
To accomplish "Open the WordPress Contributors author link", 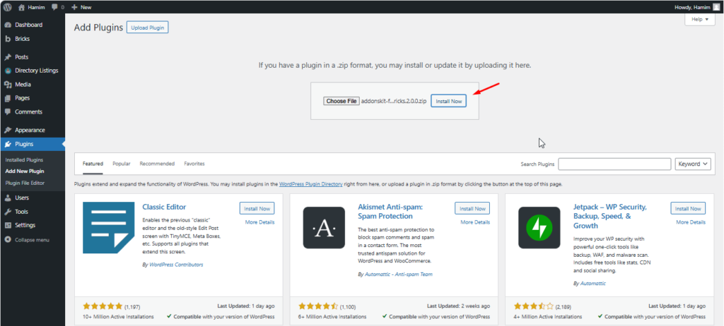I will [176, 265].
